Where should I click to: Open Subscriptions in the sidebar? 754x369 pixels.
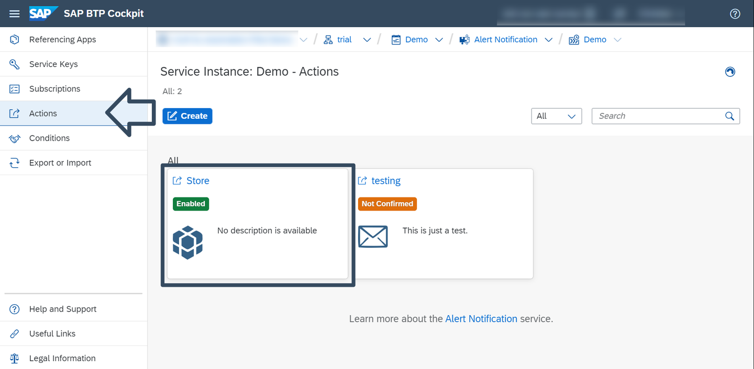pyautogui.click(x=73, y=89)
